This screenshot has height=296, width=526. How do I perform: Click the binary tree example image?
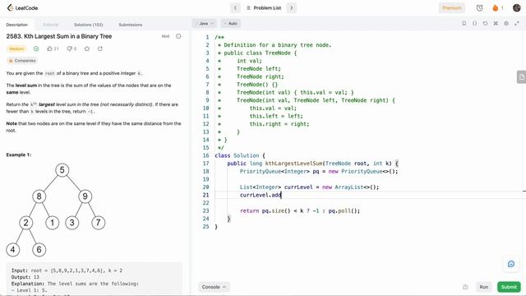coord(56,210)
